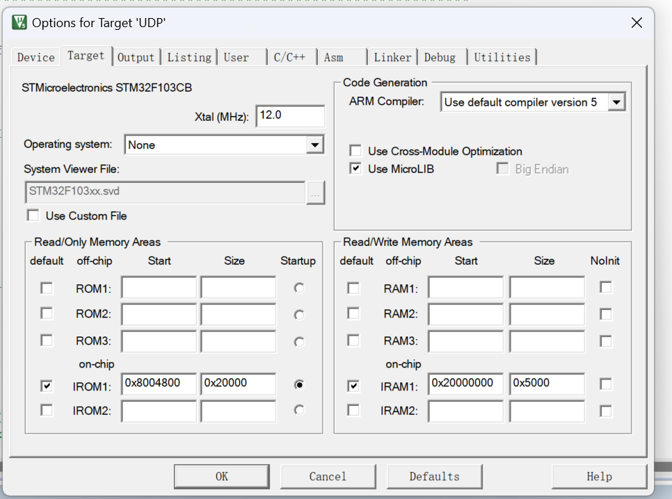Click the RAM1 Start address field
Viewport: 672px width, 499px height.
pyautogui.click(x=465, y=288)
